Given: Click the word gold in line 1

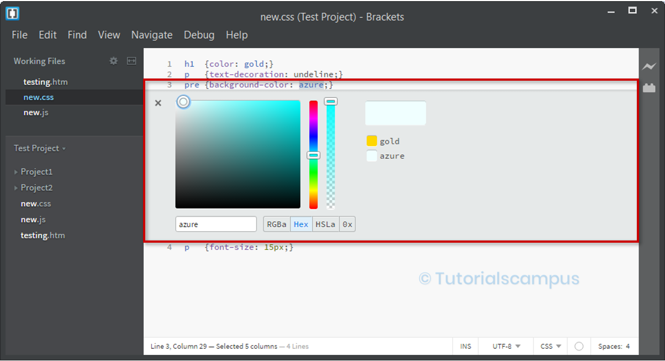Looking at the screenshot, I should [x=254, y=64].
